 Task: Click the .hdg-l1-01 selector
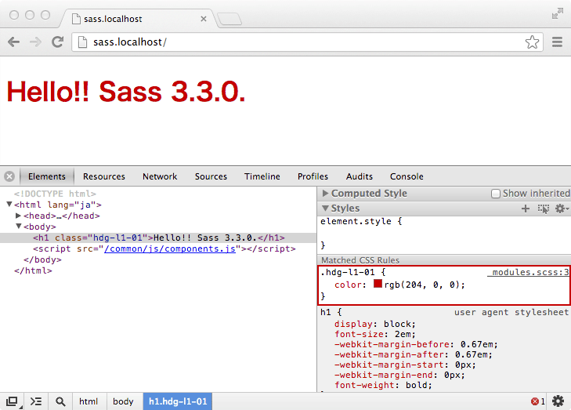(x=348, y=272)
